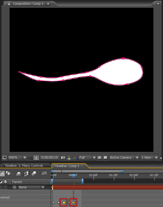Open the Active Camera view dropdown
This screenshot has width=163, height=207.
(124, 157)
